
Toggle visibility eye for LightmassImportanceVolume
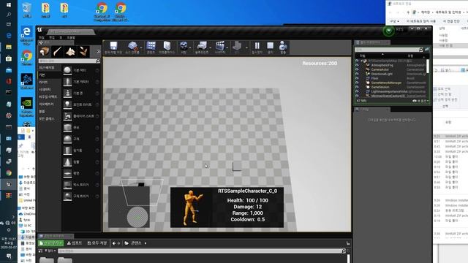(357, 91)
